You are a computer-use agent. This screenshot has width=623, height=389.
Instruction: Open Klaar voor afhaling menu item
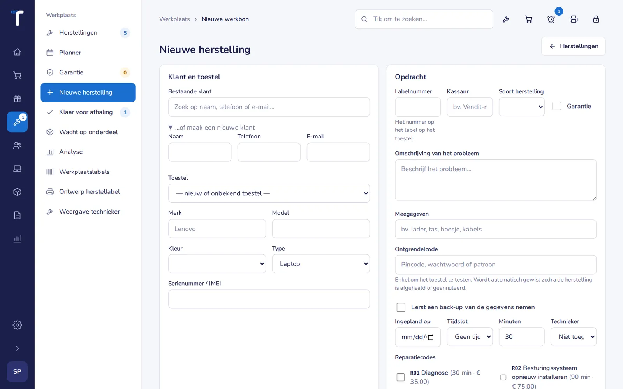[x=88, y=112]
